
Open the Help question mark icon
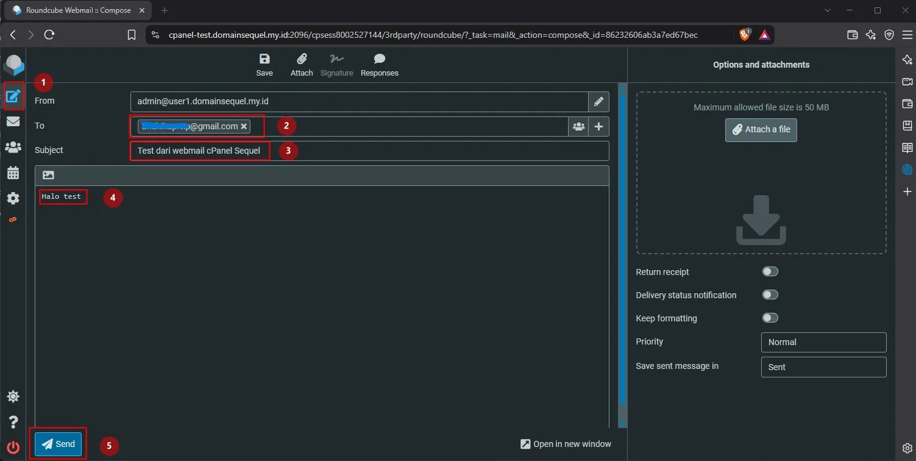pos(13,422)
